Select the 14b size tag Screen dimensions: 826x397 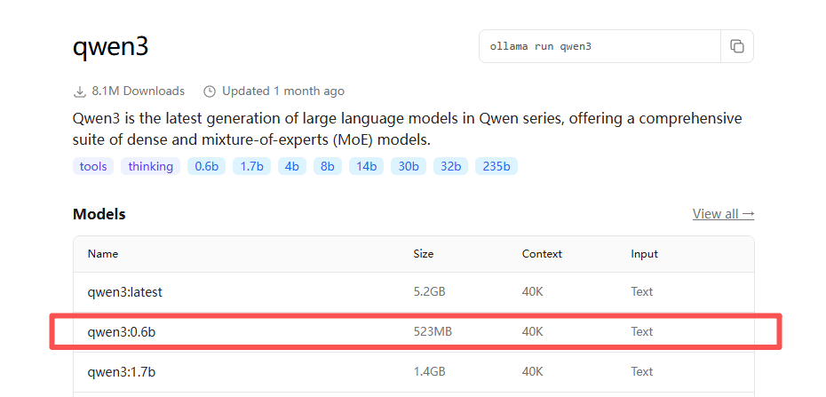pos(366,166)
